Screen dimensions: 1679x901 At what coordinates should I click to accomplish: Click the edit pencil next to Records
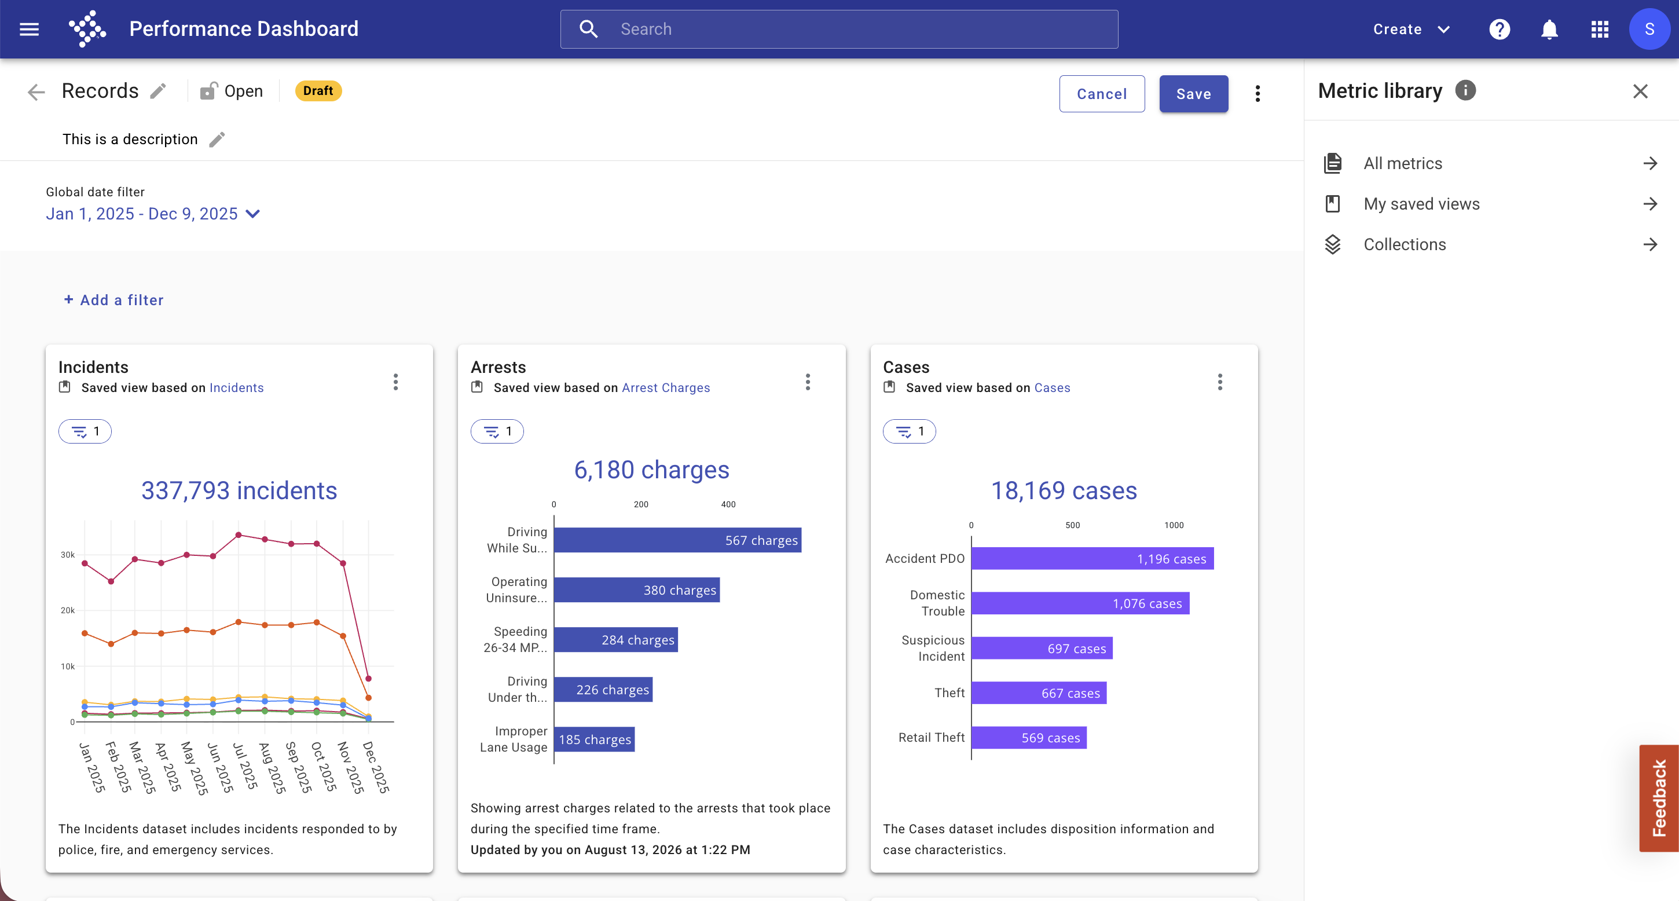point(157,91)
